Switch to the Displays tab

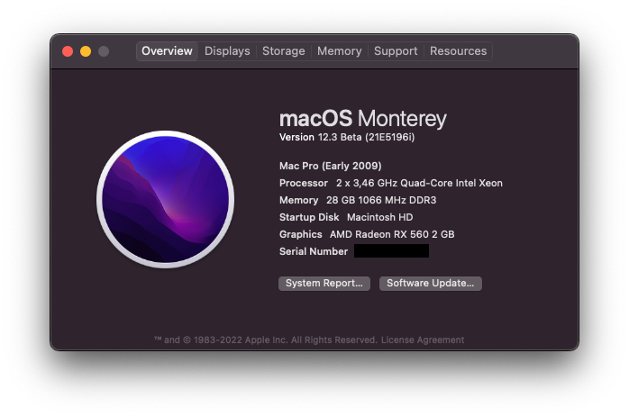coord(227,51)
